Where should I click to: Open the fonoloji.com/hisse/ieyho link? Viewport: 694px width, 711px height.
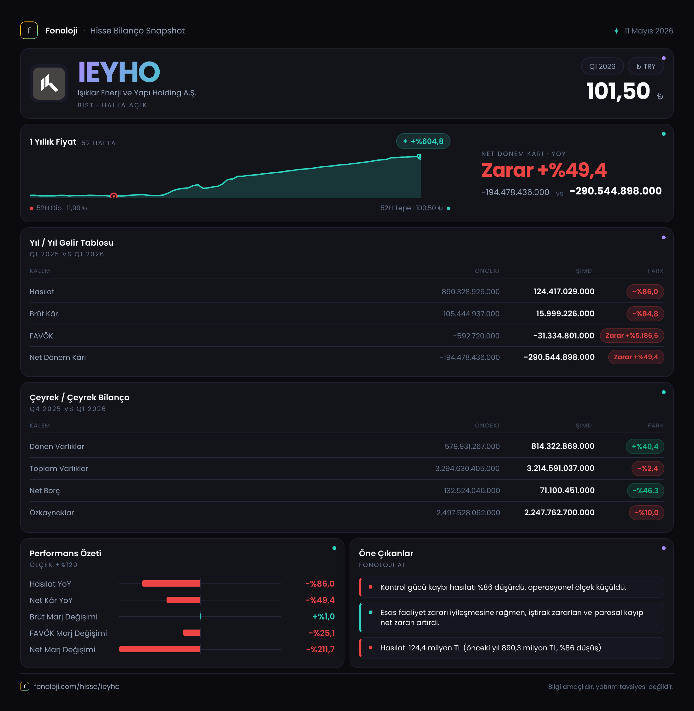[77, 686]
